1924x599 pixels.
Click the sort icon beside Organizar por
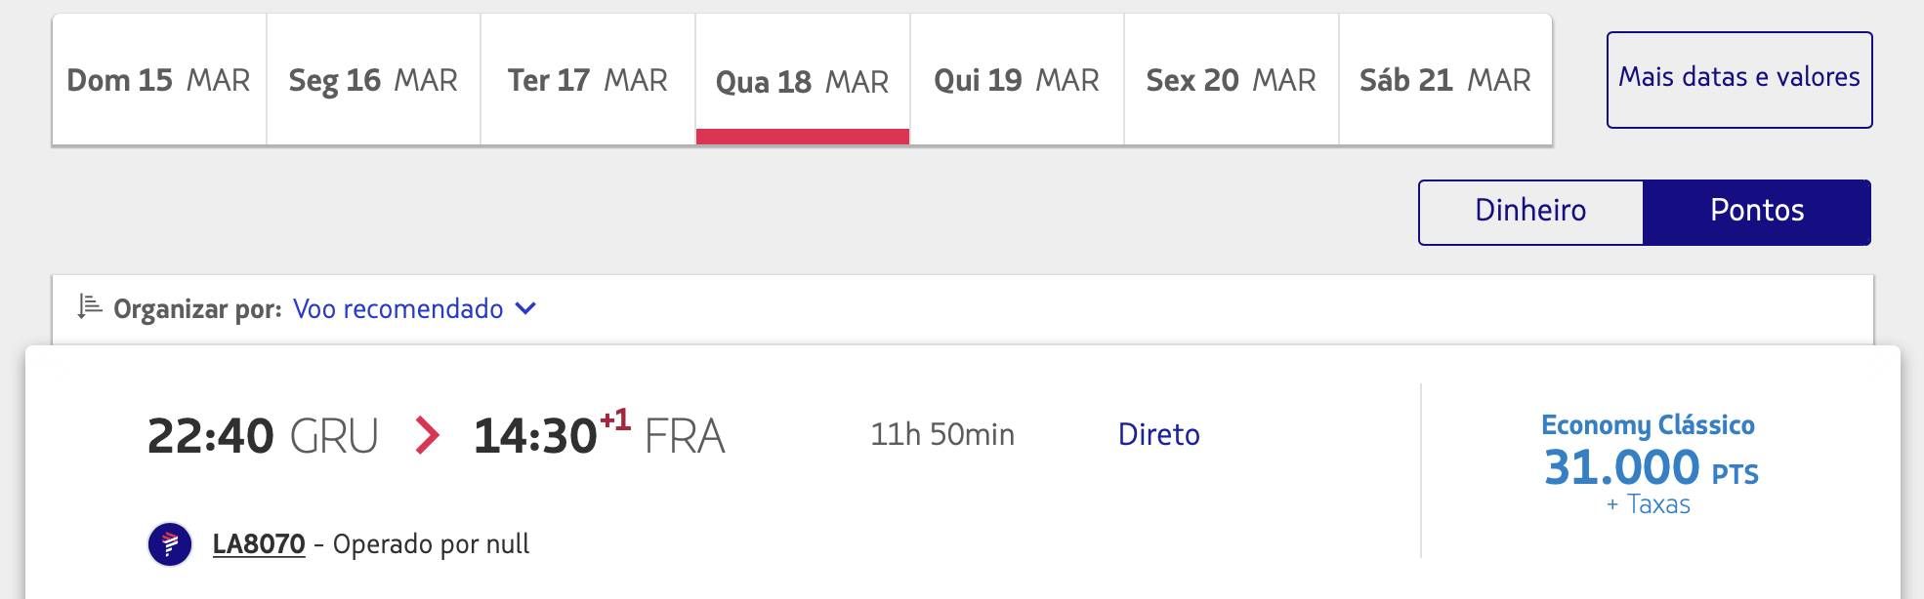pyautogui.click(x=90, y=307)
